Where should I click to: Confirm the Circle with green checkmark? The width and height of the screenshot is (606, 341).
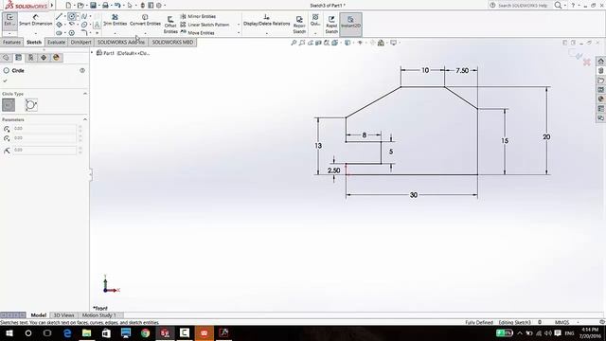(5, 81)
